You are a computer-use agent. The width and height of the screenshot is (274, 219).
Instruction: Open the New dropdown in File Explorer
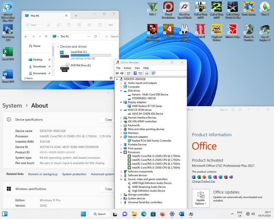click(x=32, y=25)
